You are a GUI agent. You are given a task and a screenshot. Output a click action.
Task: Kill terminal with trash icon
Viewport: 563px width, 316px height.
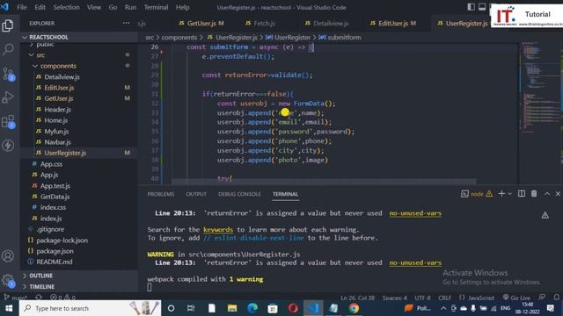coord(534,194)
